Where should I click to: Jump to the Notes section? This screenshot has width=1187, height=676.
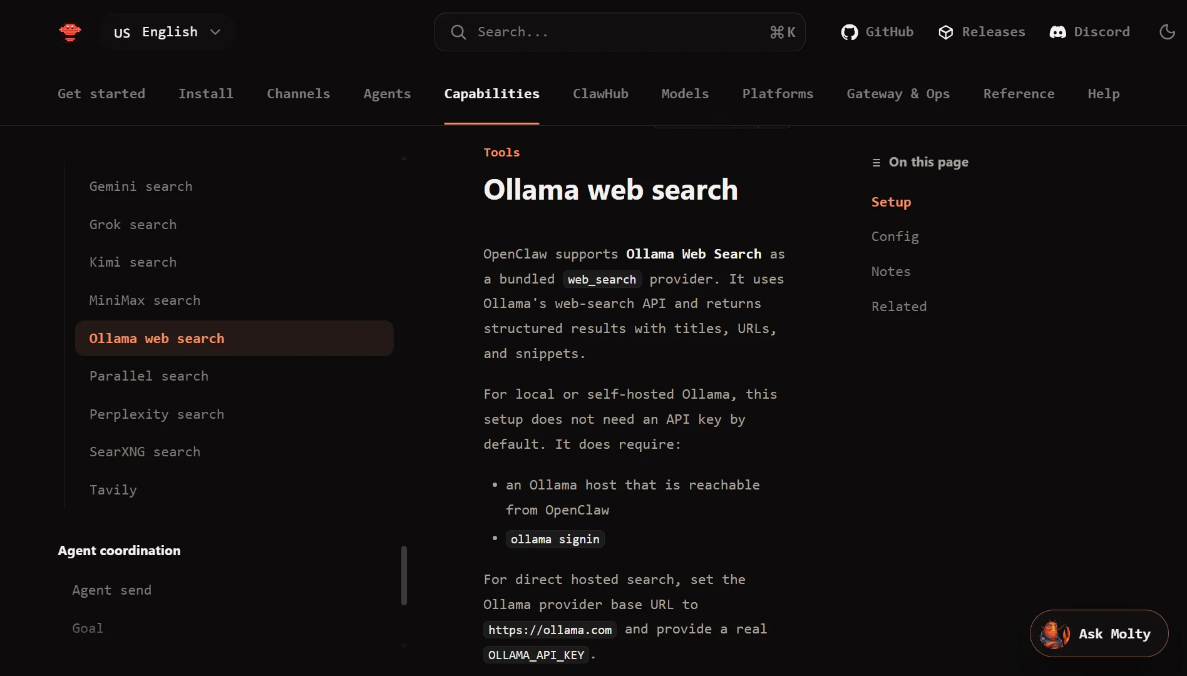[x=891, y=272]
